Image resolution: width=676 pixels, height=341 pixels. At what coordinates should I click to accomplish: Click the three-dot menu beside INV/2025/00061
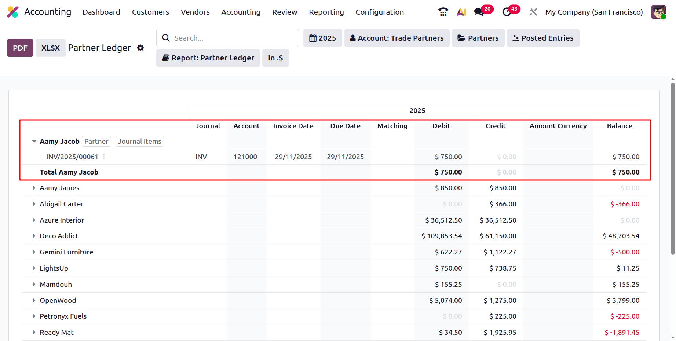coord(104,157)
